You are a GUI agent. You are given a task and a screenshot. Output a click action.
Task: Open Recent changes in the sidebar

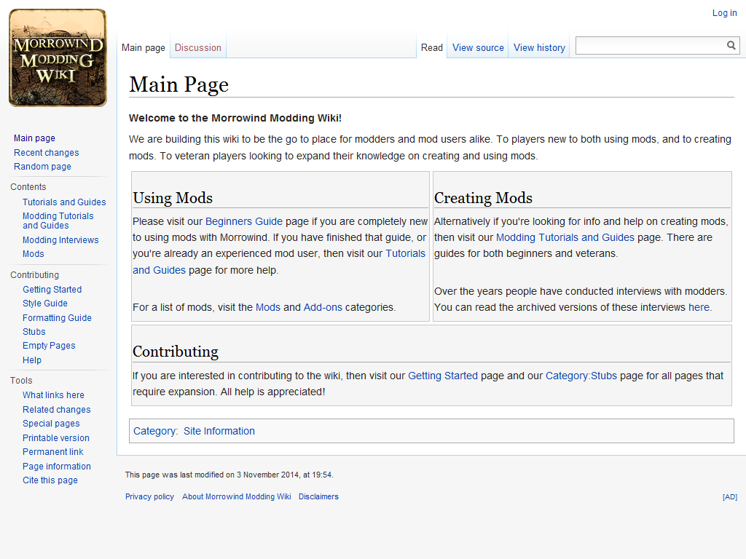tap(46, 153)
